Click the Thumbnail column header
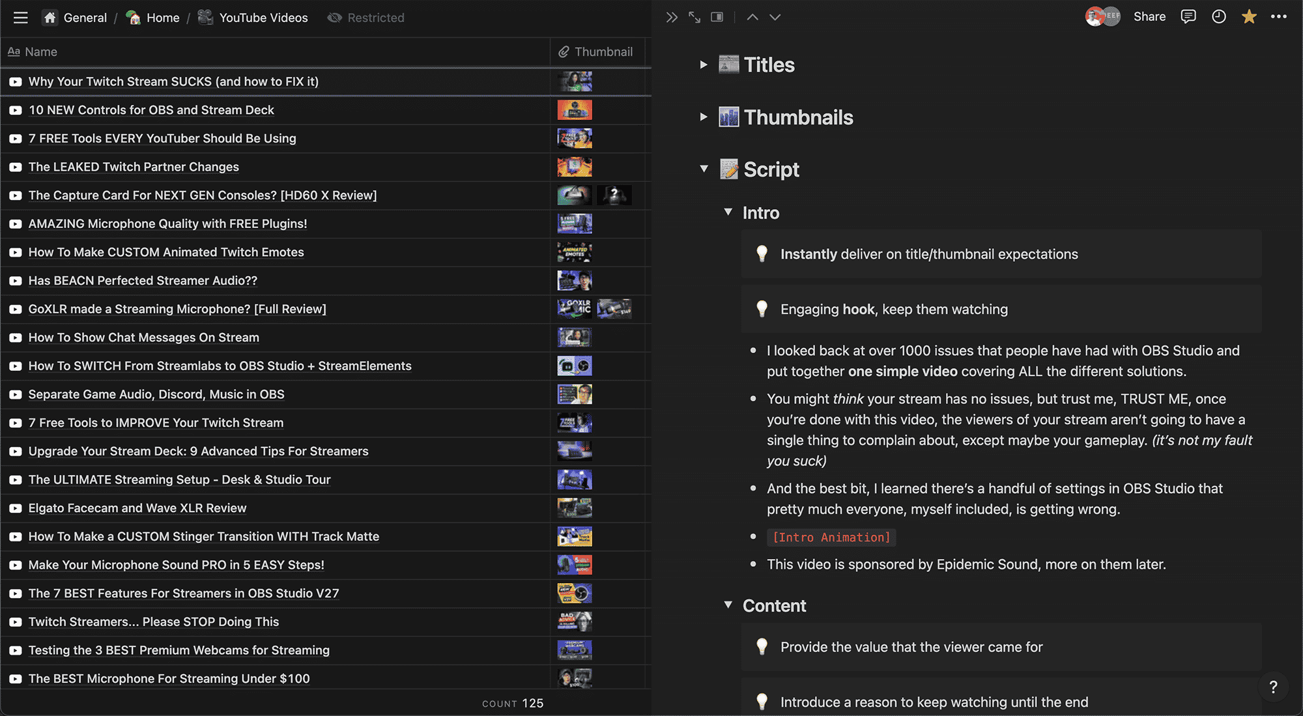 click(x=603, y=51)
